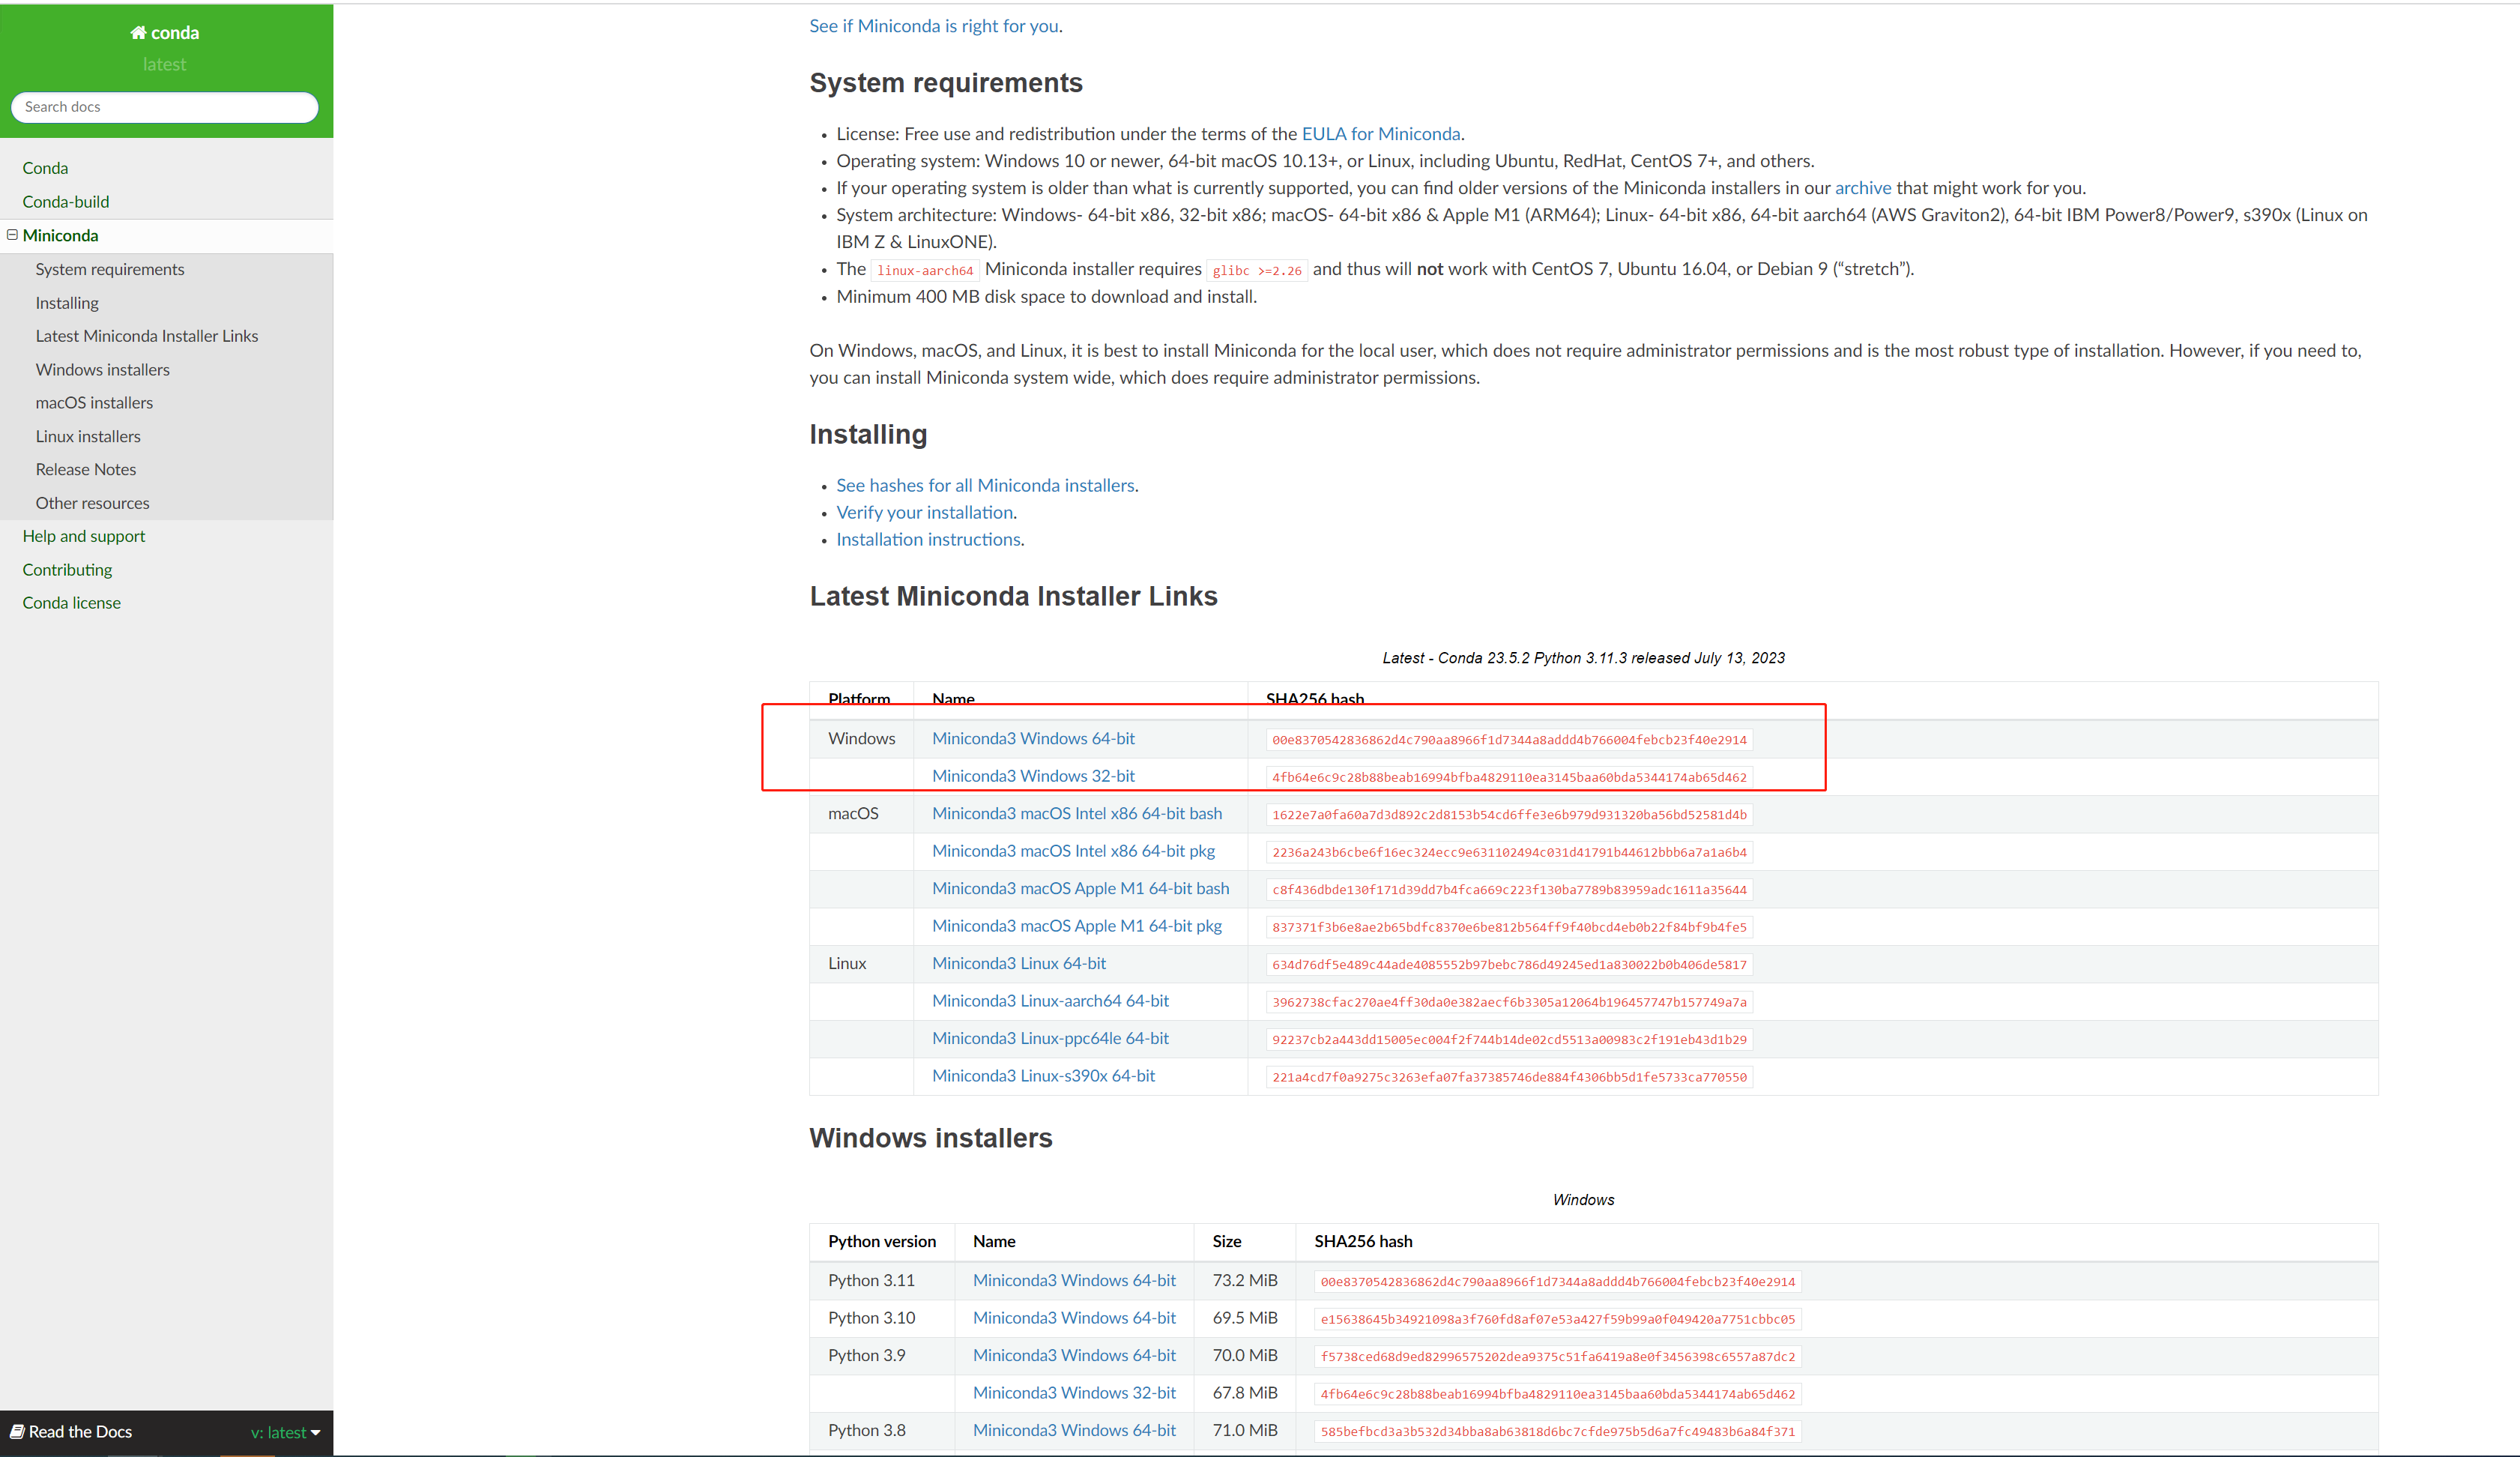The height and width of the screenshot is (1457, 2520).
Task: Click the 'Linux' platform cell in the Latest table
Action: (x=847, y=963)
